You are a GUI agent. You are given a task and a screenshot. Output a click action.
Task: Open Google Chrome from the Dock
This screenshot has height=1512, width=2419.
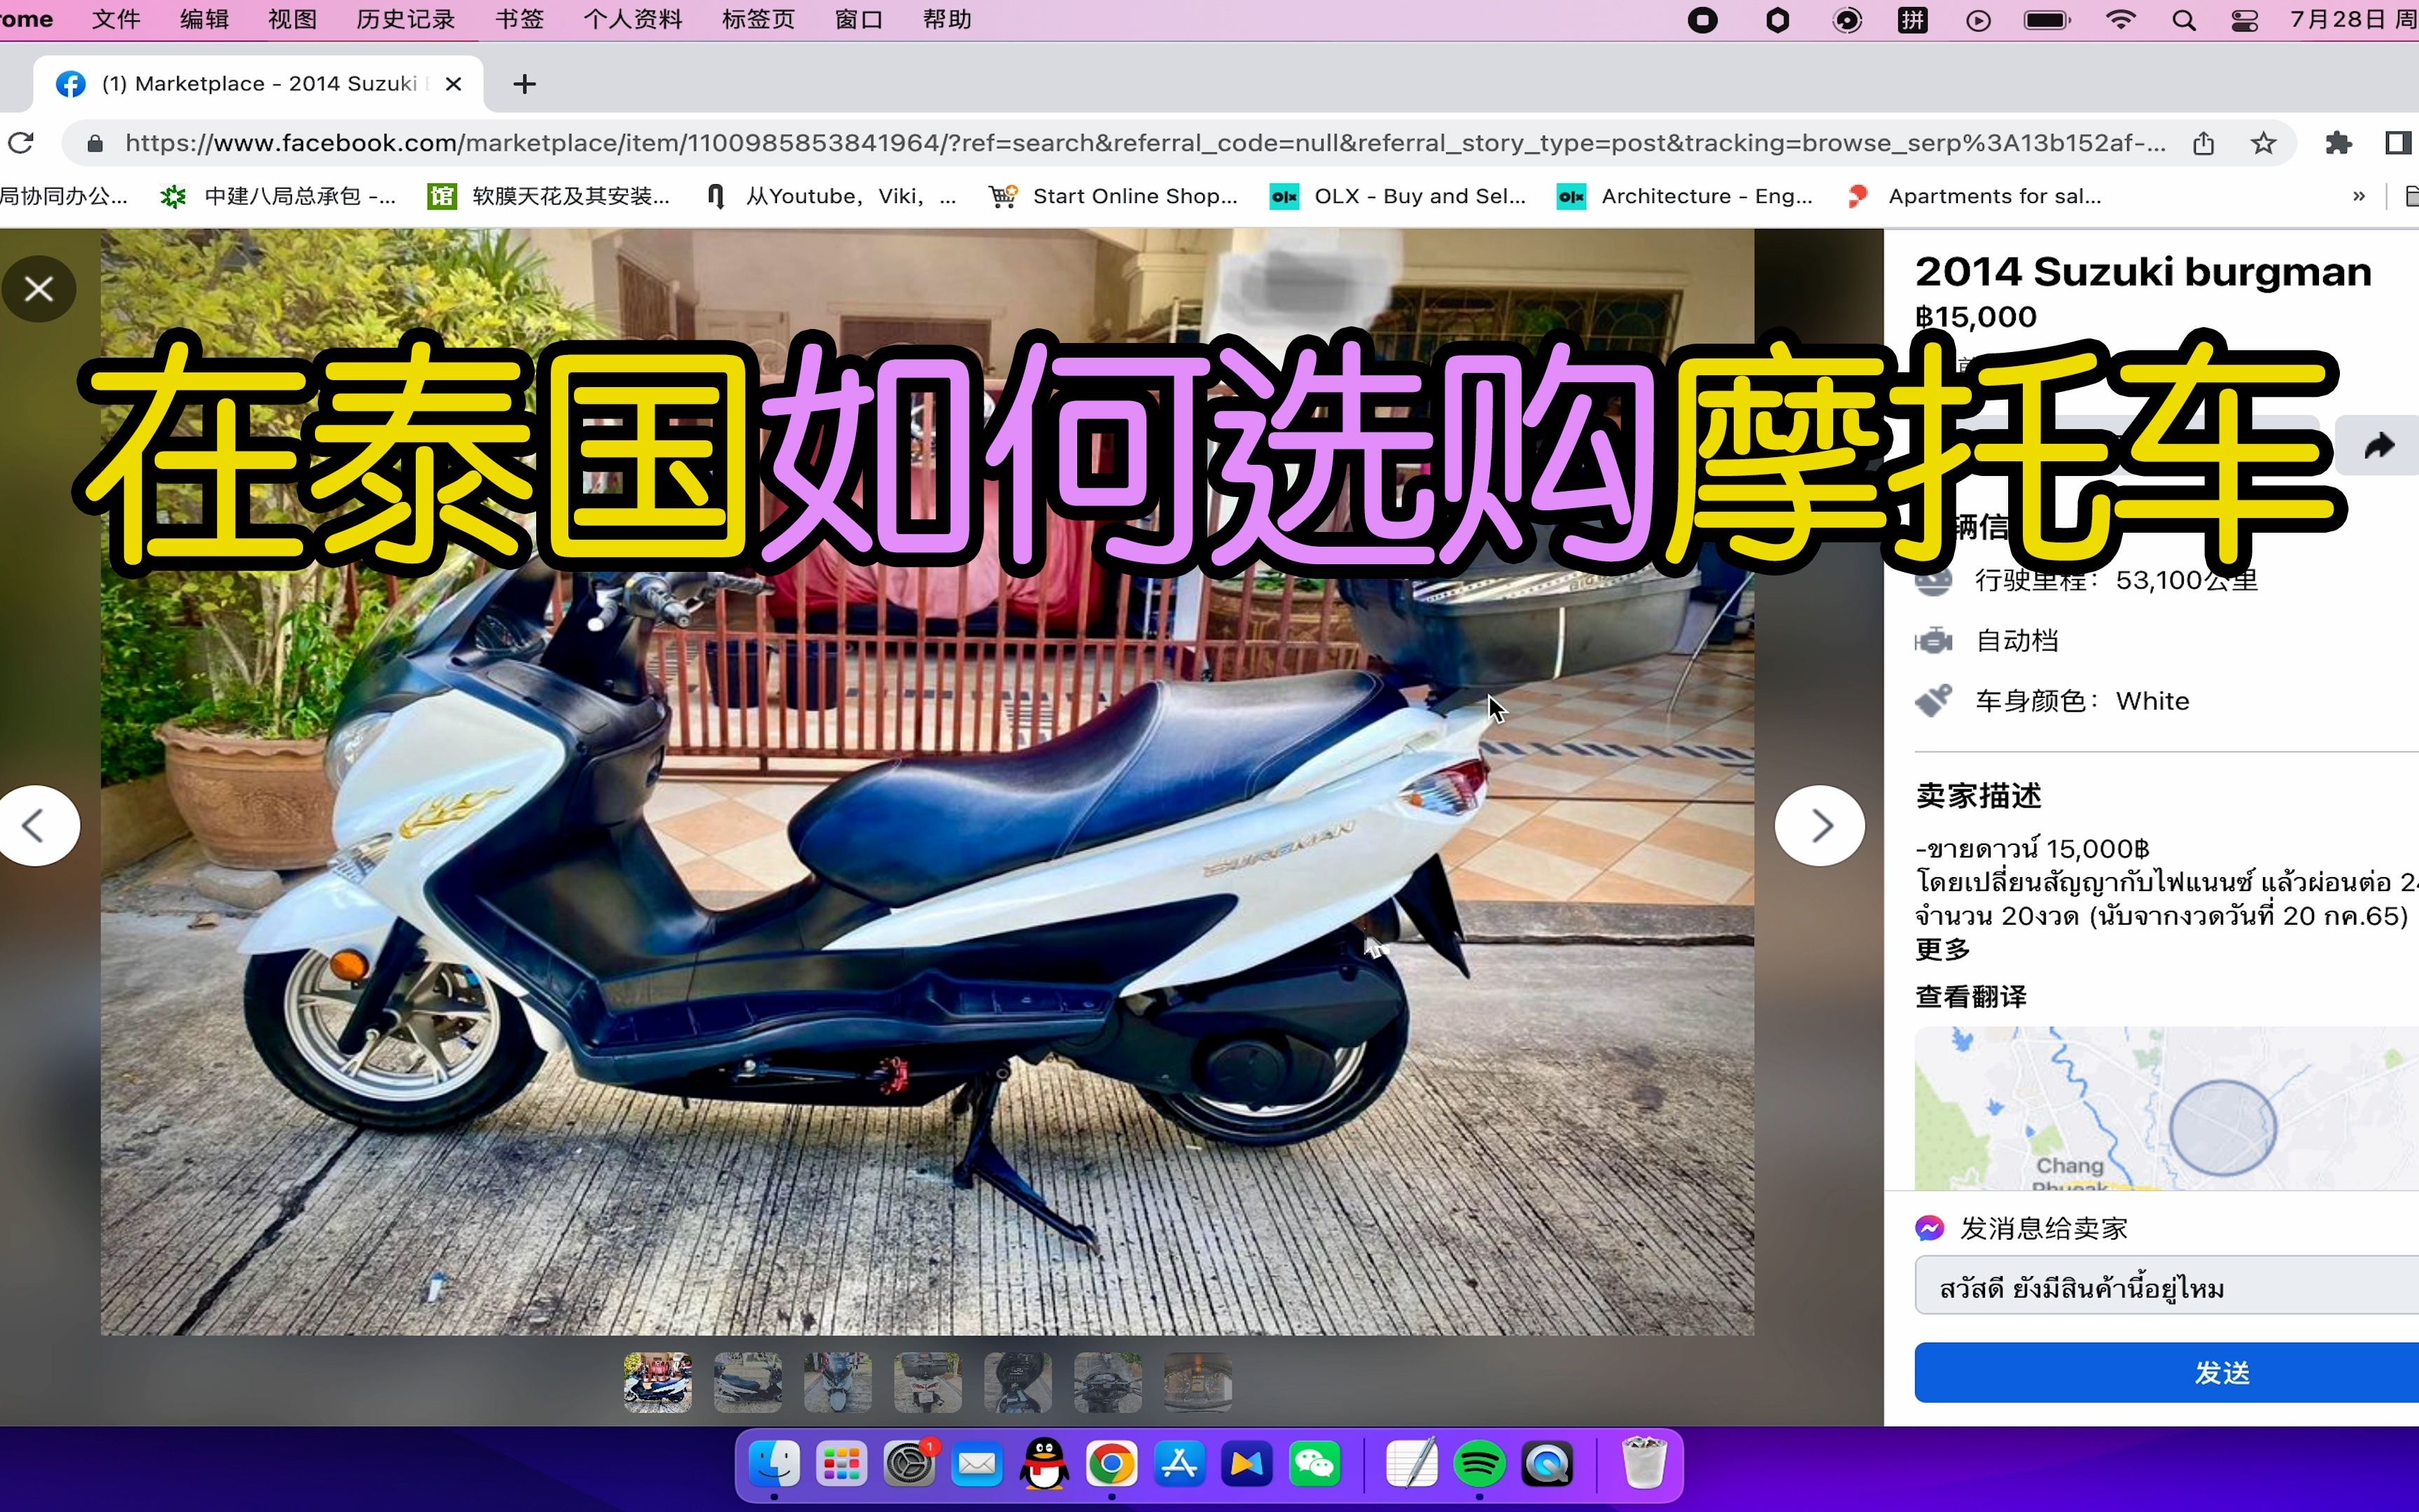coord(1112,1465)
